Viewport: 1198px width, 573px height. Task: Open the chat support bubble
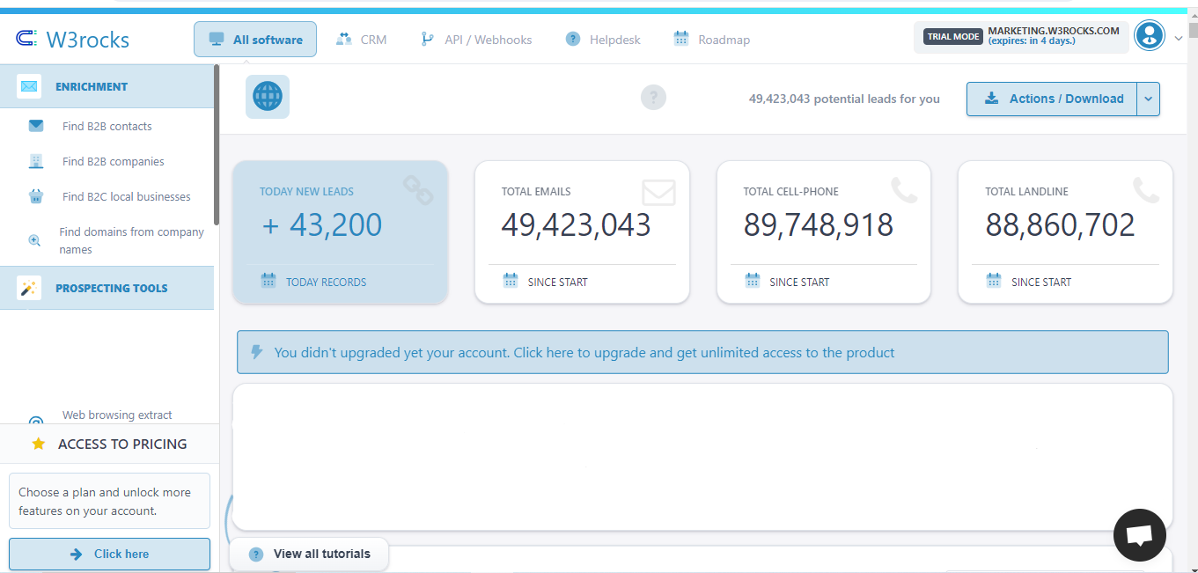(1140, 535)
